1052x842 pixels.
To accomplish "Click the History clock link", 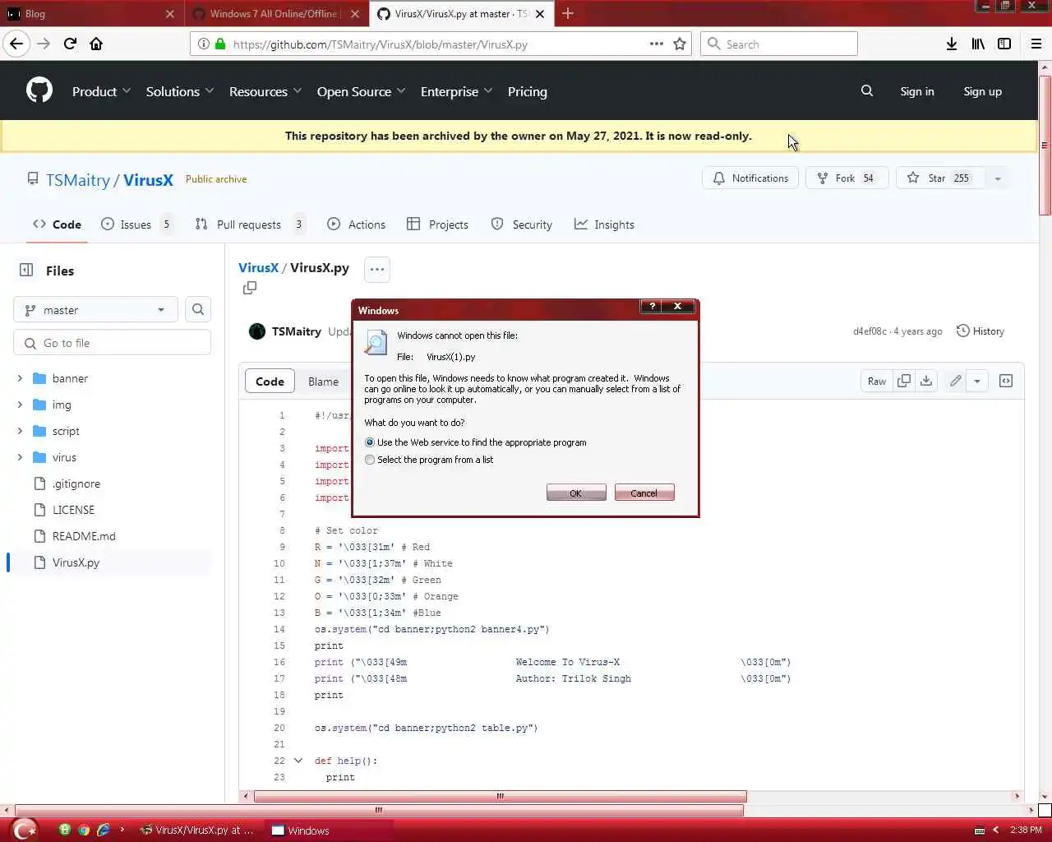I will click(980, 331).
